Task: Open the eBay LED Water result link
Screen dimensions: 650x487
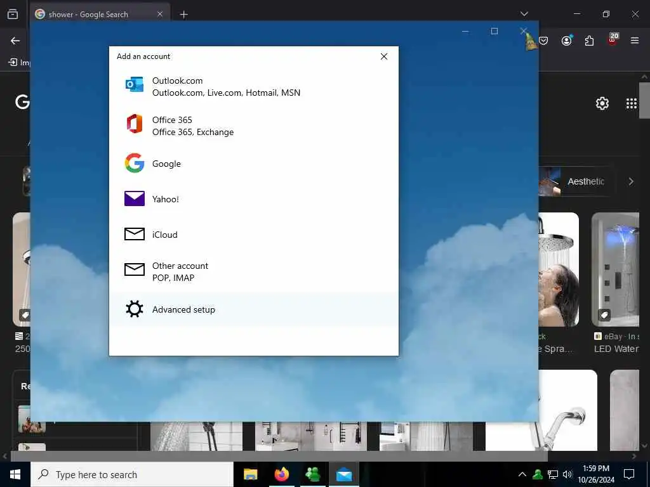Action: click(616, 349)
